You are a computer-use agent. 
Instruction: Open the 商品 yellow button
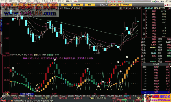(66, 5)
